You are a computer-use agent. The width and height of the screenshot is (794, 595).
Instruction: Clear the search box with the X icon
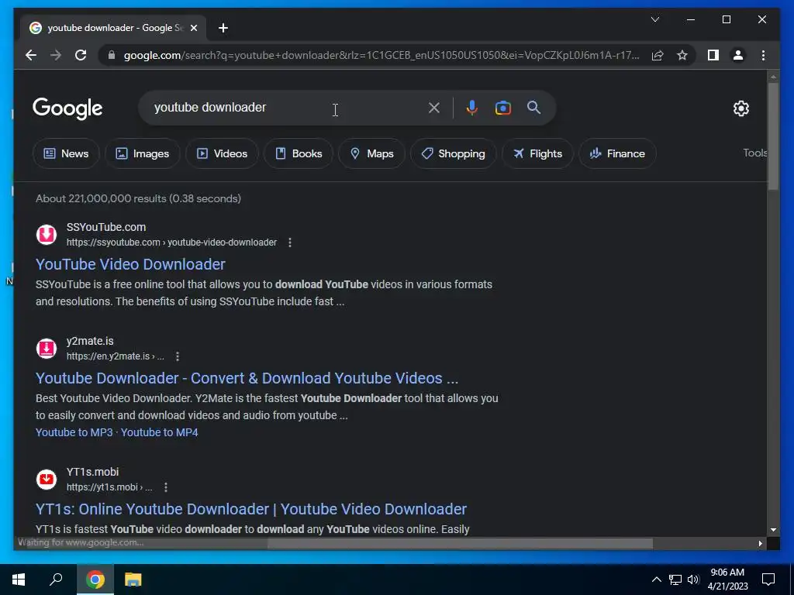pos(434,108)
